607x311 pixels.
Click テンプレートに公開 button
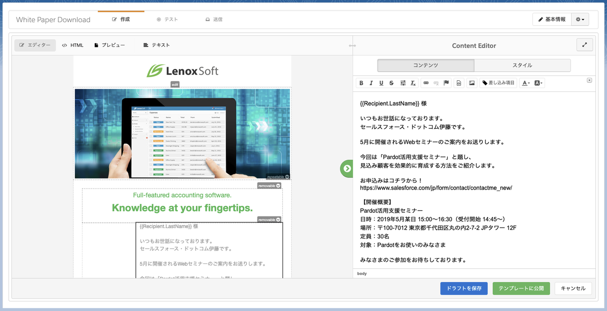coord(521,288)
